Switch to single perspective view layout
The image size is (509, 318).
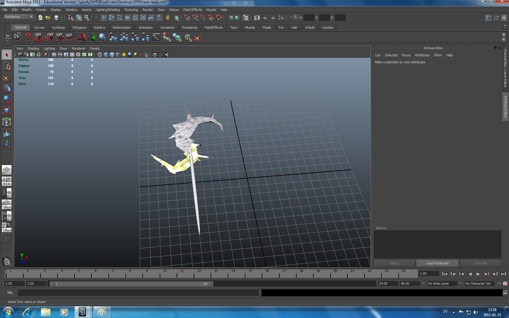pos(7,170)
